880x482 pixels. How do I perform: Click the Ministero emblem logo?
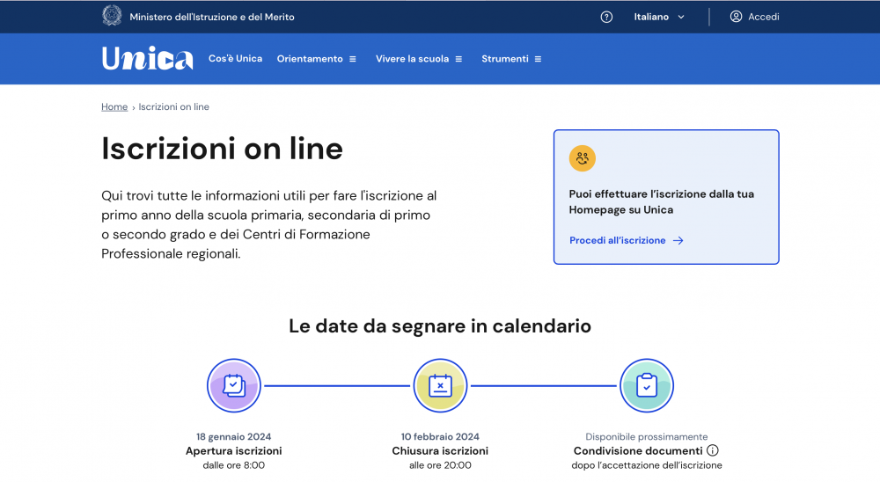point(112,16)
